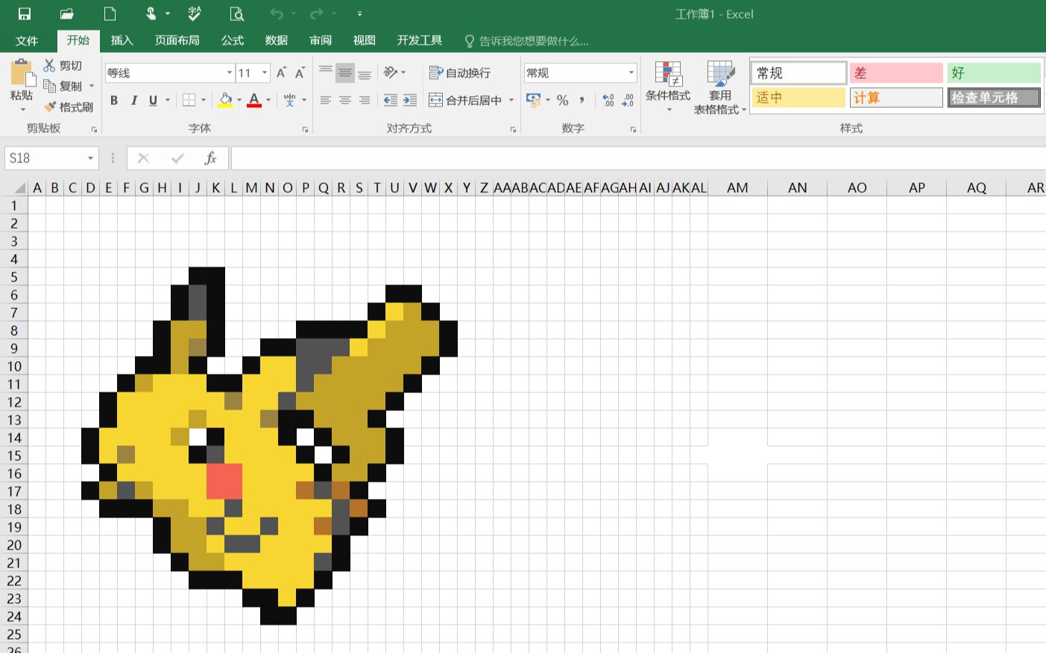Increase font size with larger A icon

[x=281, y=73]
